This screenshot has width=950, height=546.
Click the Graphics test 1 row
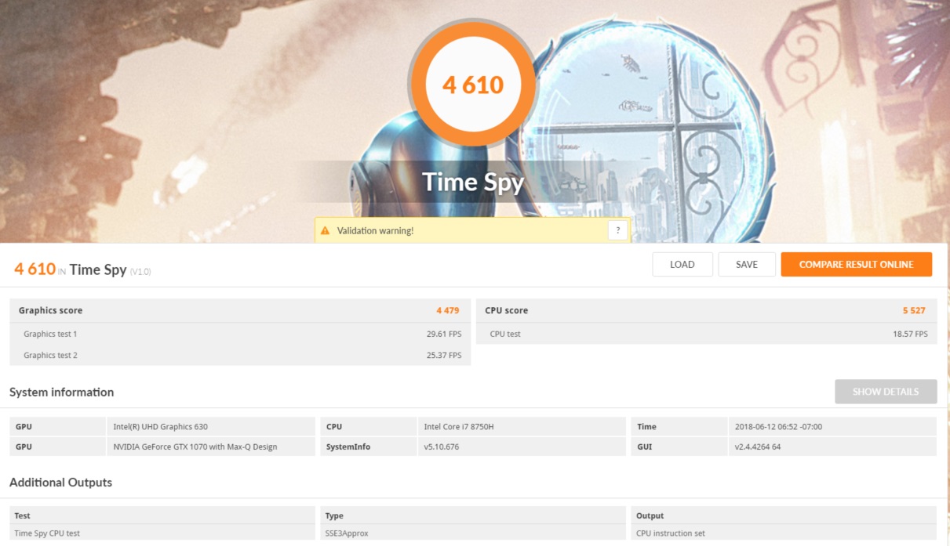click(x=239, y=334)
